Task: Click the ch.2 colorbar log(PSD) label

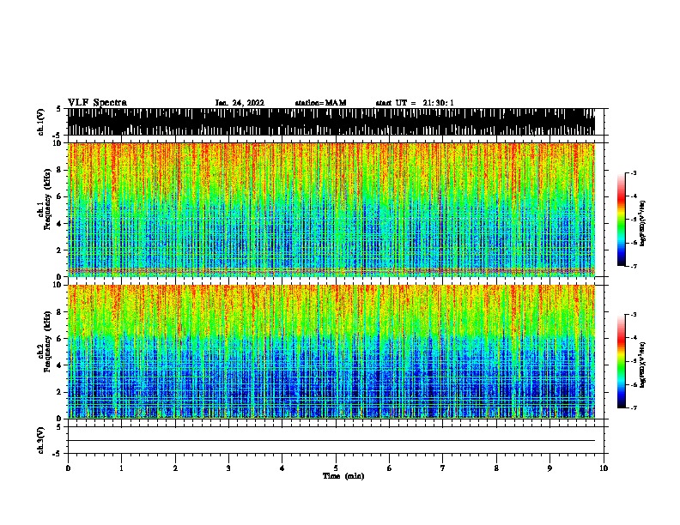Action: coord(643,365)
